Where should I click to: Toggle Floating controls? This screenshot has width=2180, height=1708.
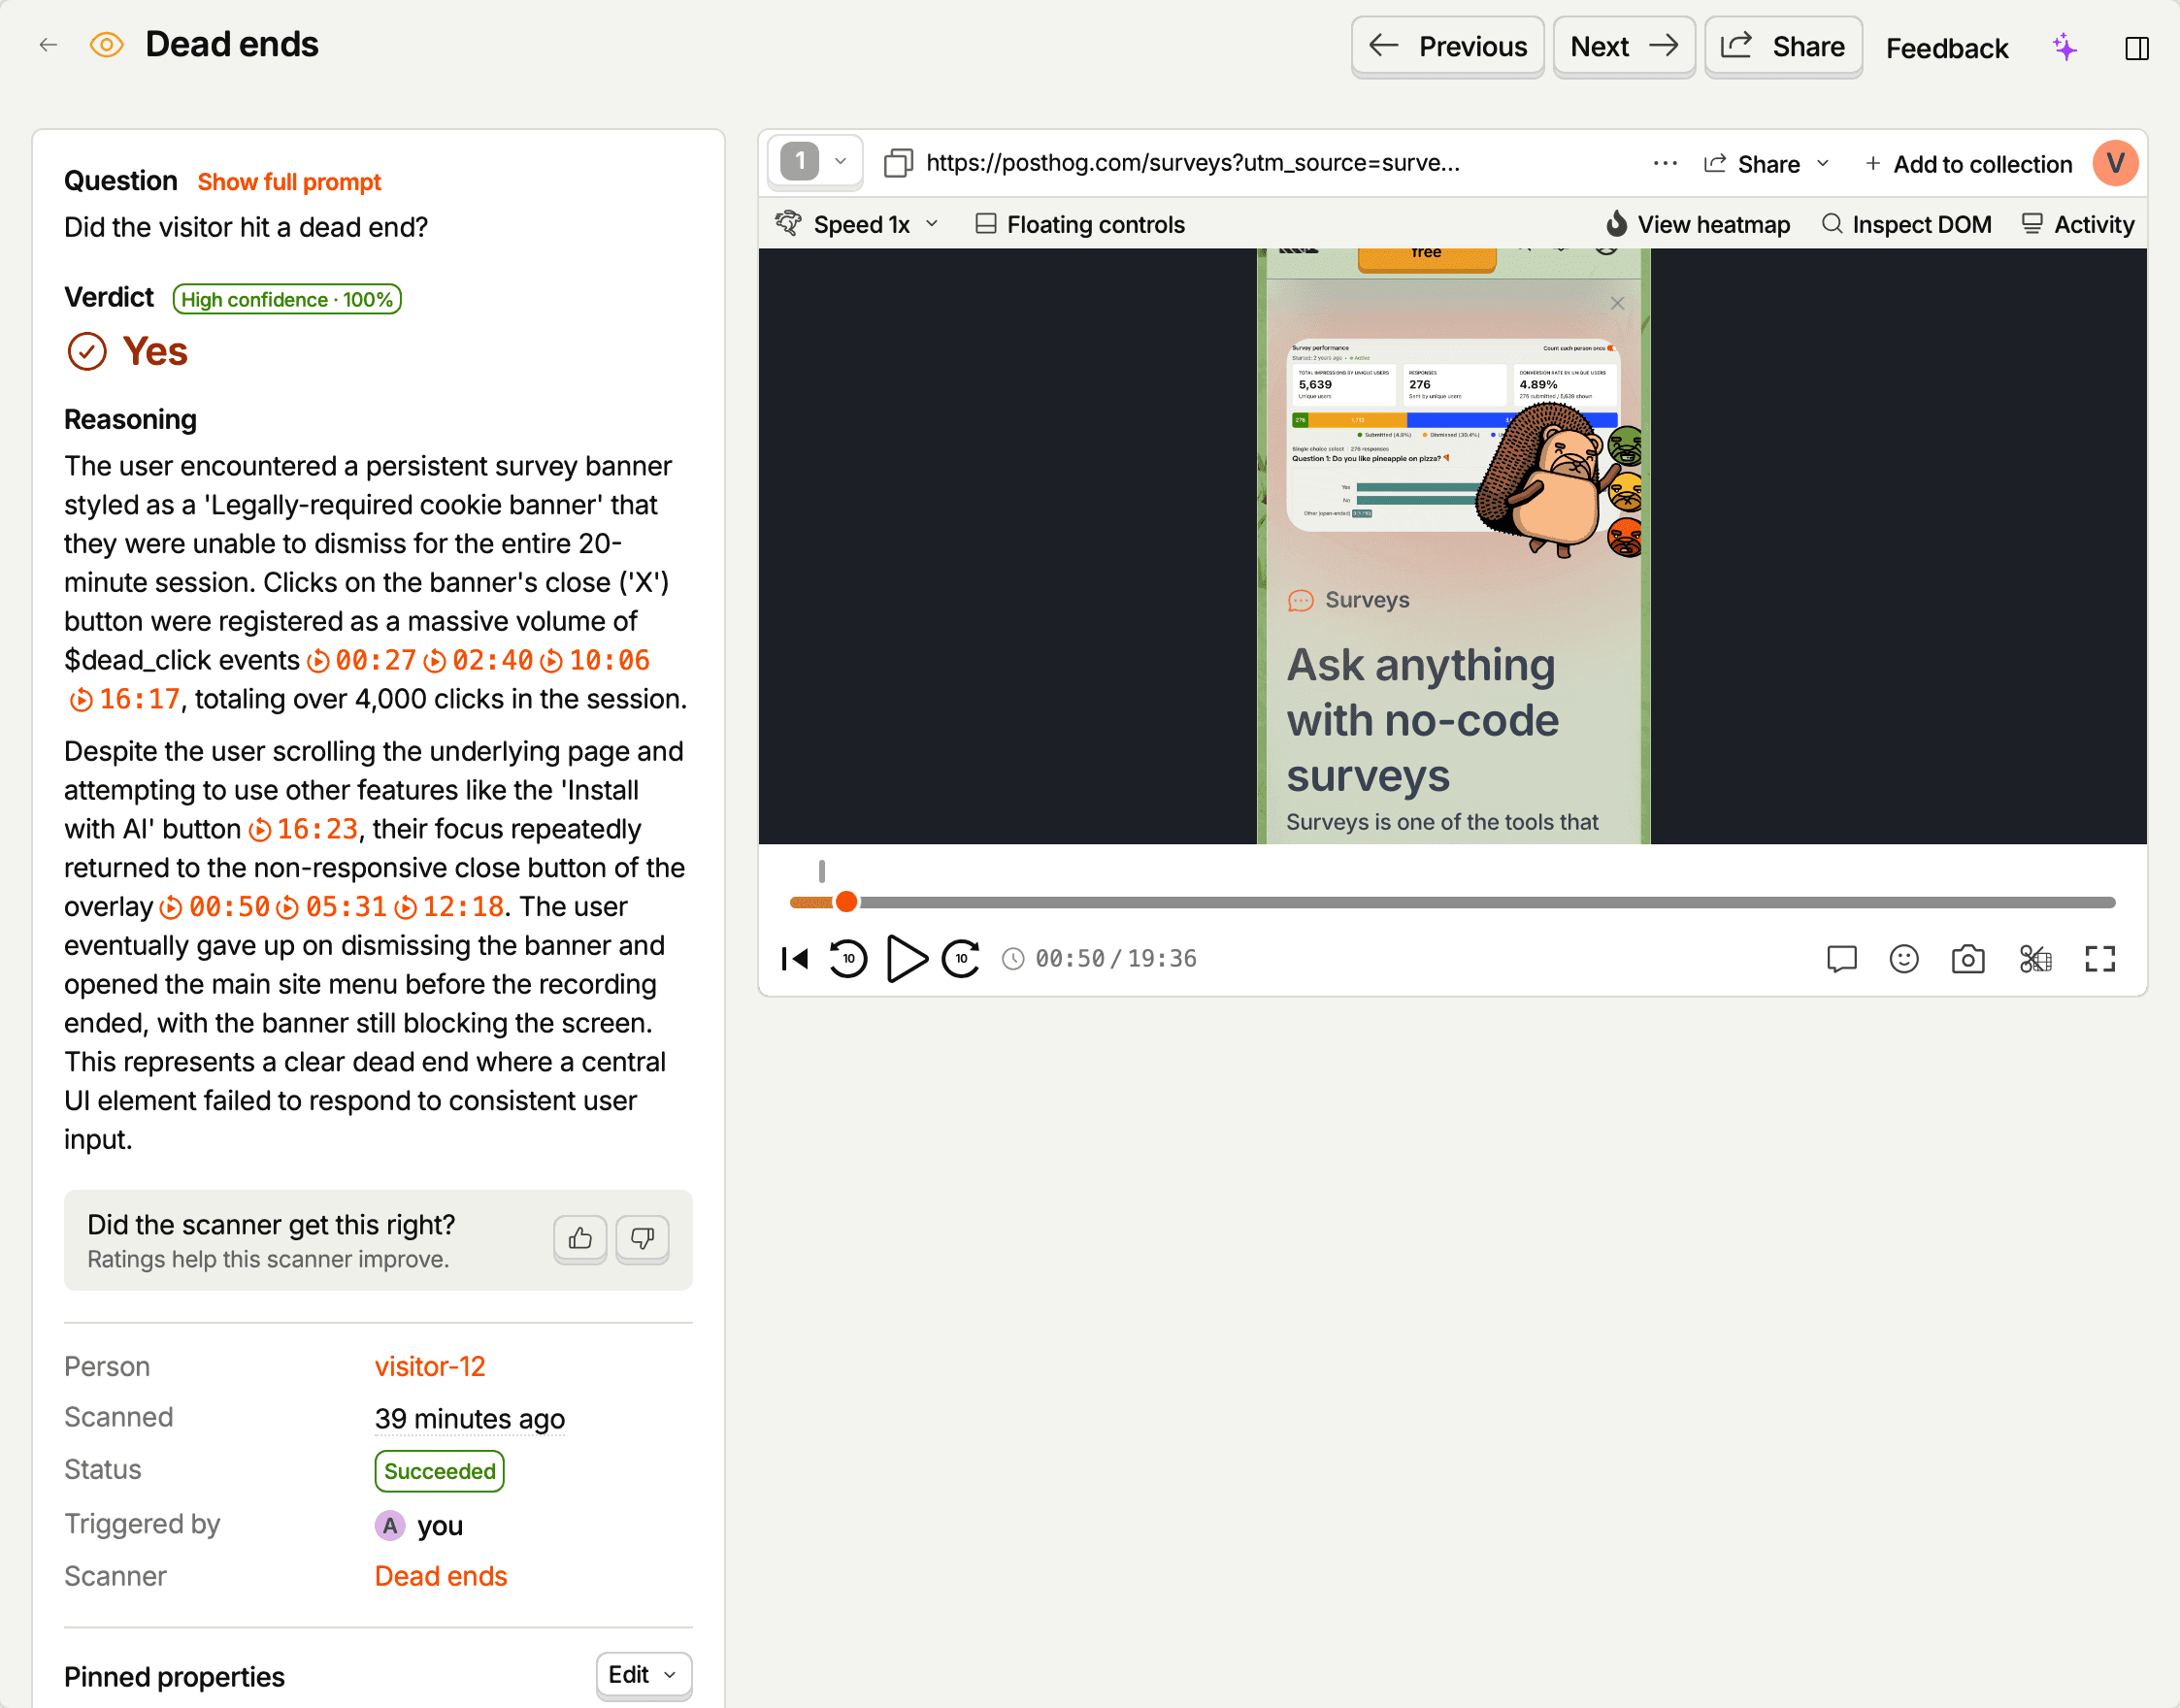(1079, 224)
